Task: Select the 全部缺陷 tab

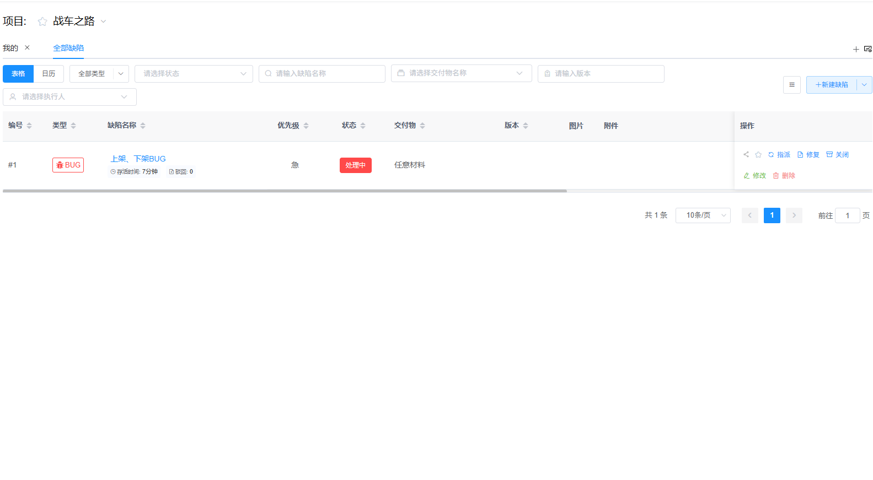Action: 68,48
